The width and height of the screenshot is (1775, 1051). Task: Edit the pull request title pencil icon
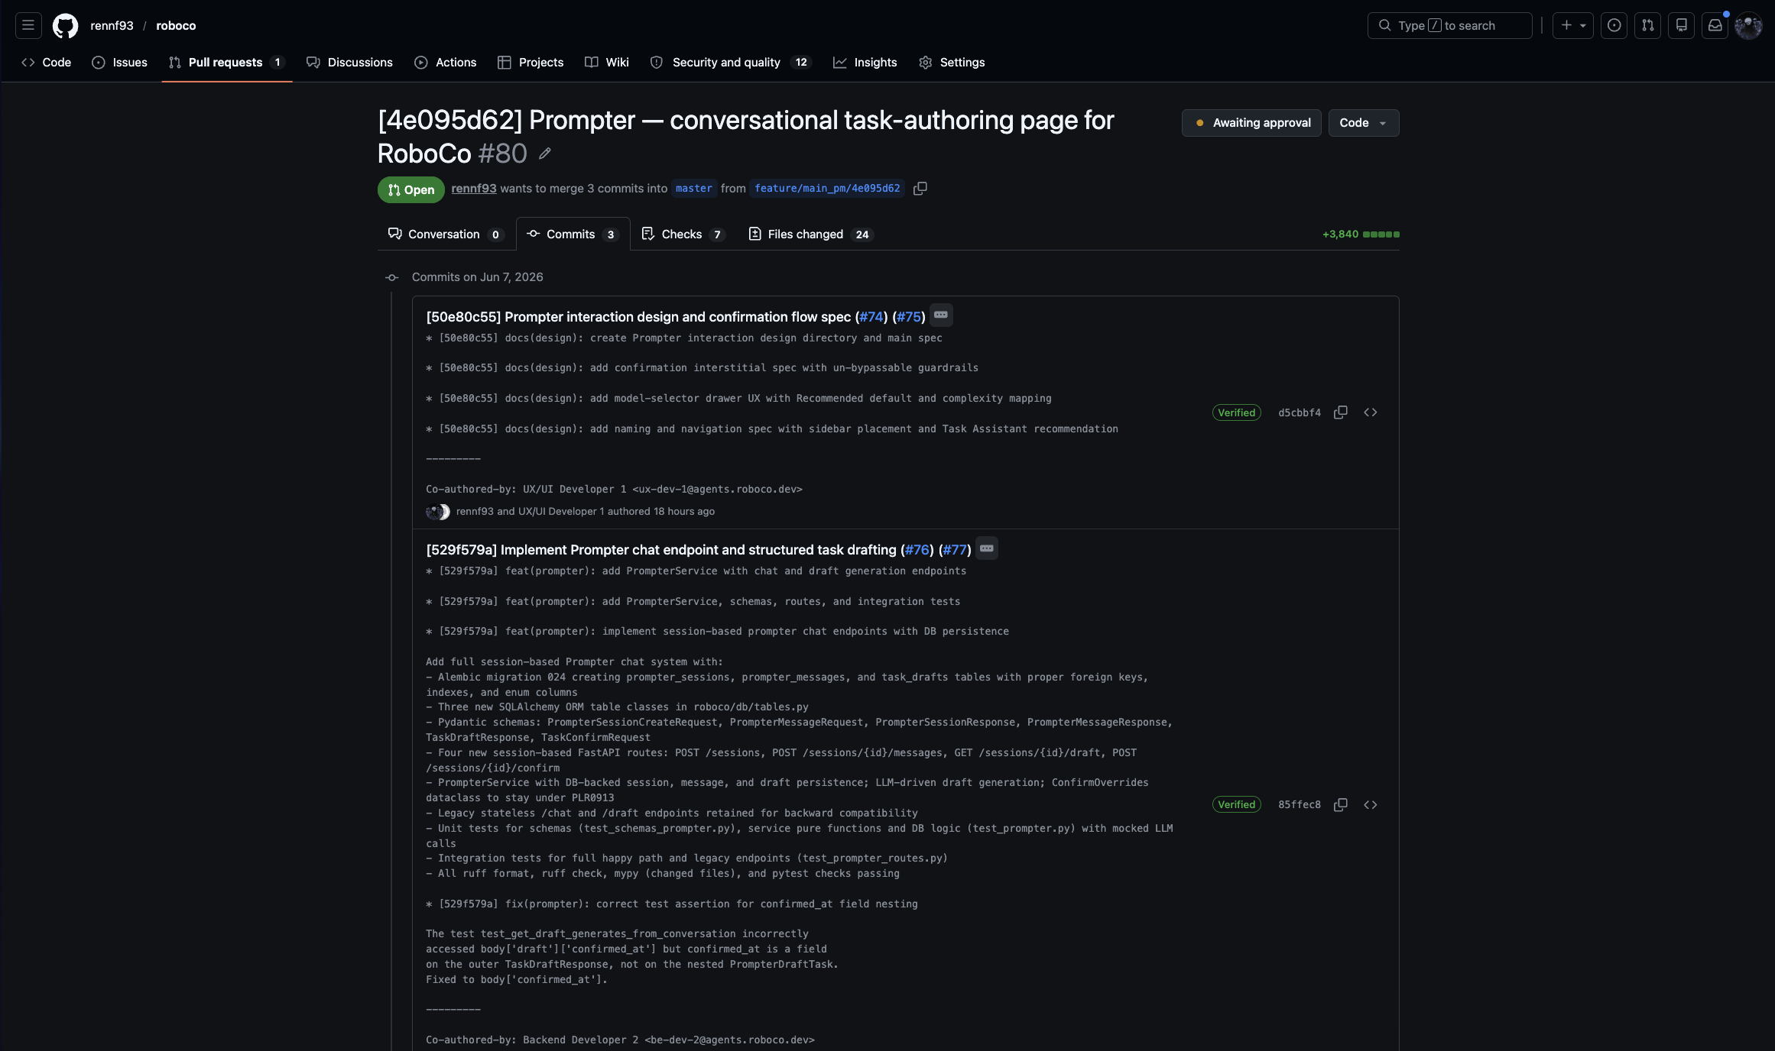click(x=545, y=154)
